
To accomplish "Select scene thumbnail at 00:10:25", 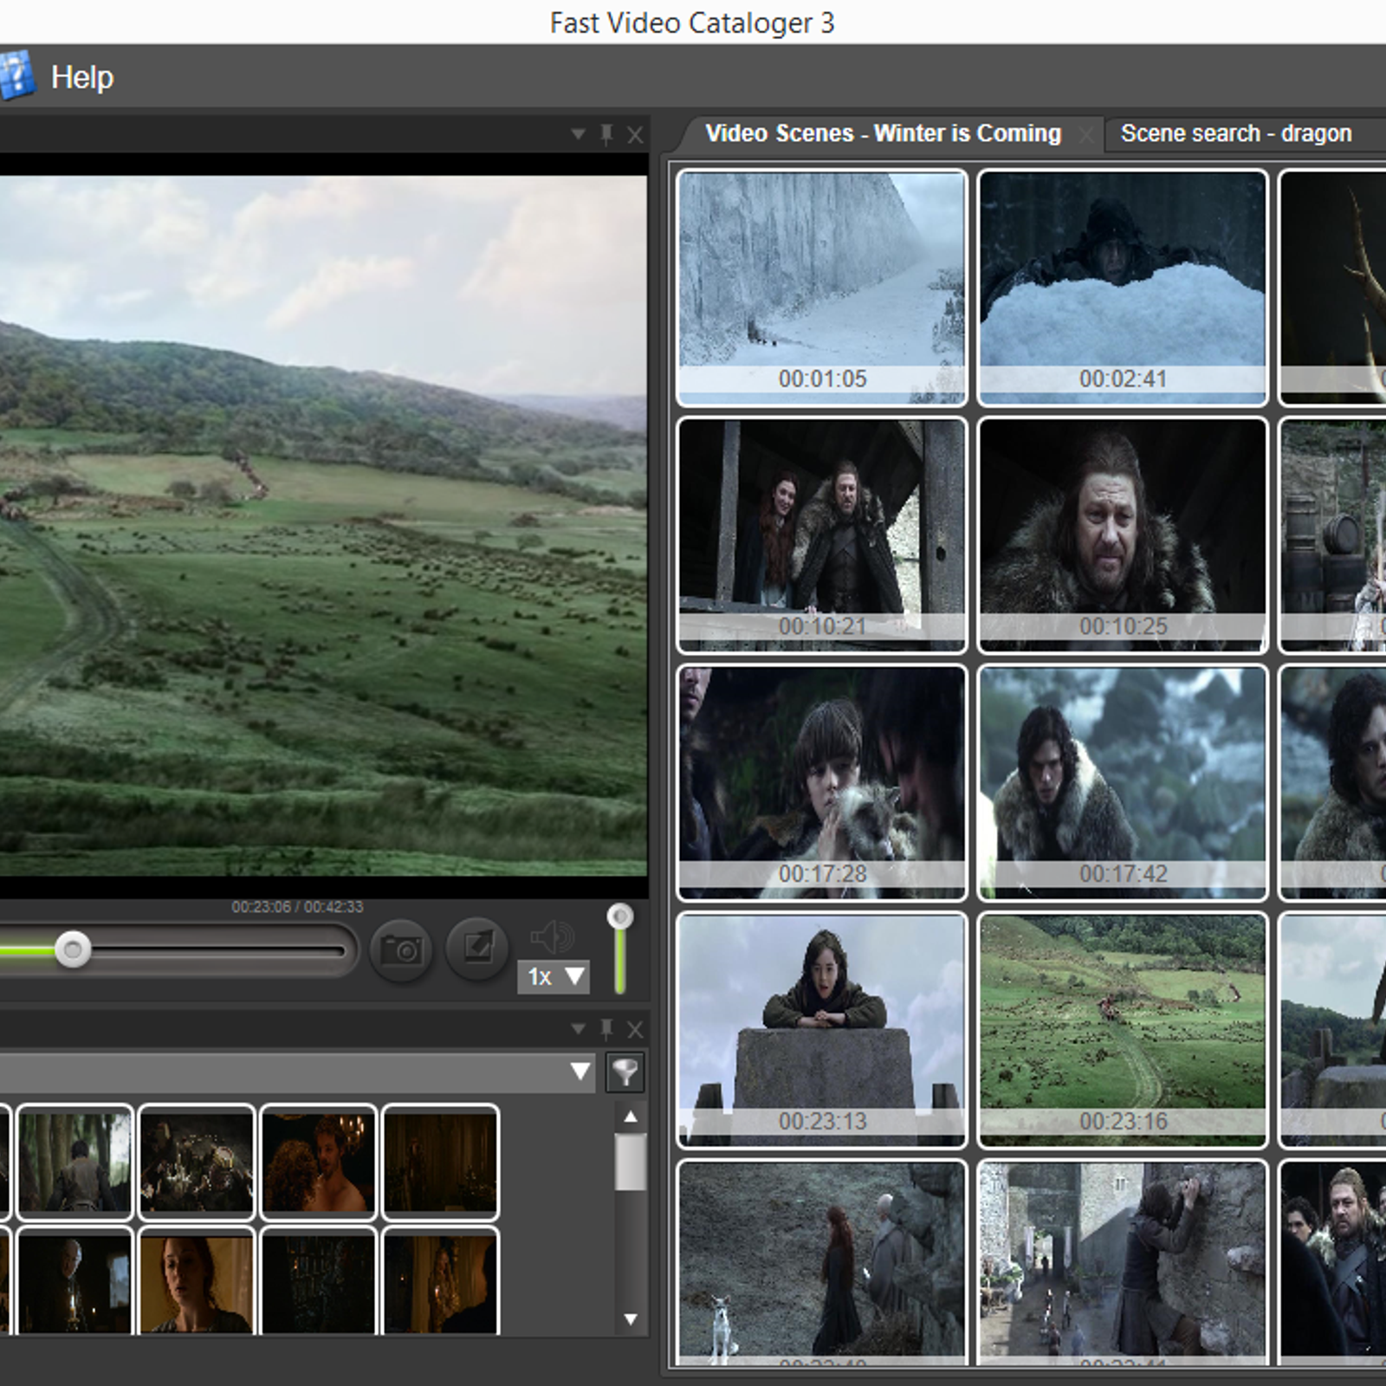I will (x=1123, y=535).
